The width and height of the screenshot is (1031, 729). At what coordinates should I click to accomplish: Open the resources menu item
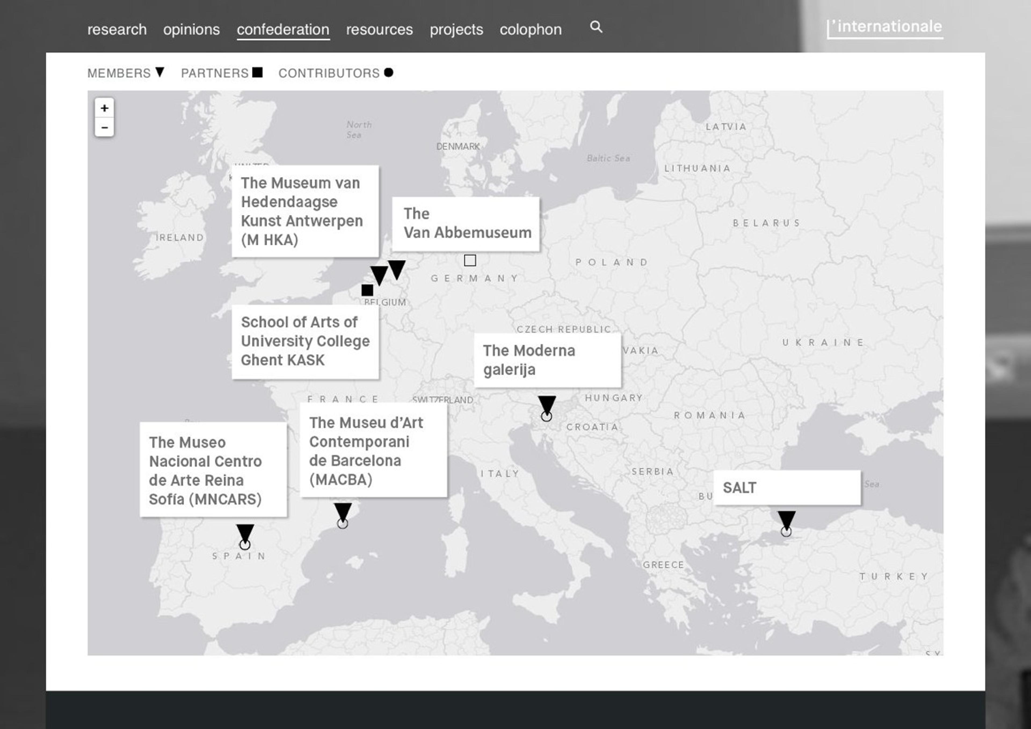pos(379,30)
